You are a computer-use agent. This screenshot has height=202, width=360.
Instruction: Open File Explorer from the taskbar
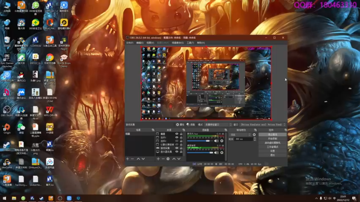(14, 198)
